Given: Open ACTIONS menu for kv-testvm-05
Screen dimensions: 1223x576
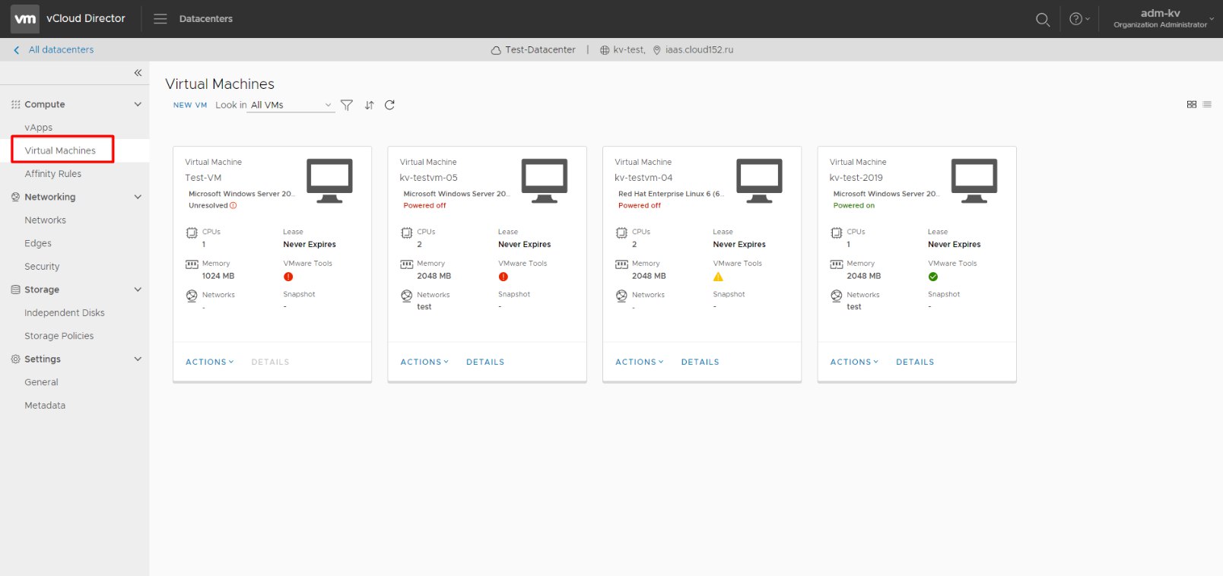Looking at the screenshot, I should pos(424,362).
